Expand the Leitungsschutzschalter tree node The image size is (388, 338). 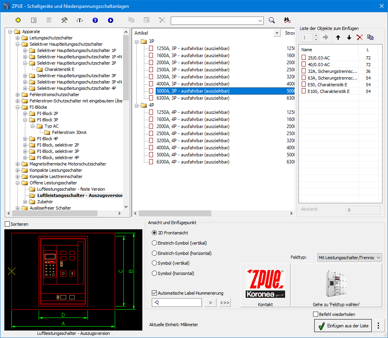(18, 38)
